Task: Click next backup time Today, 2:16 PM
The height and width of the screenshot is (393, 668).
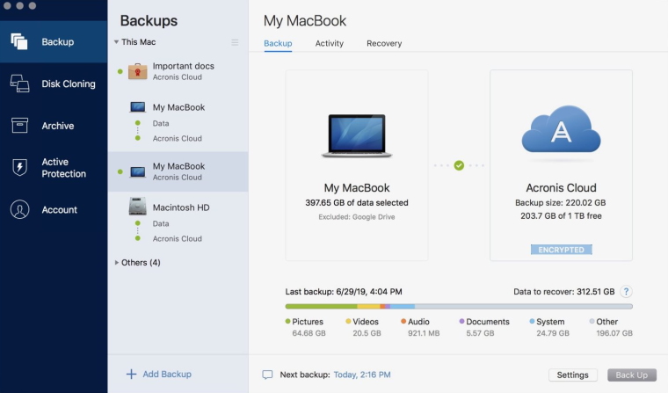Action: point(362,375)
